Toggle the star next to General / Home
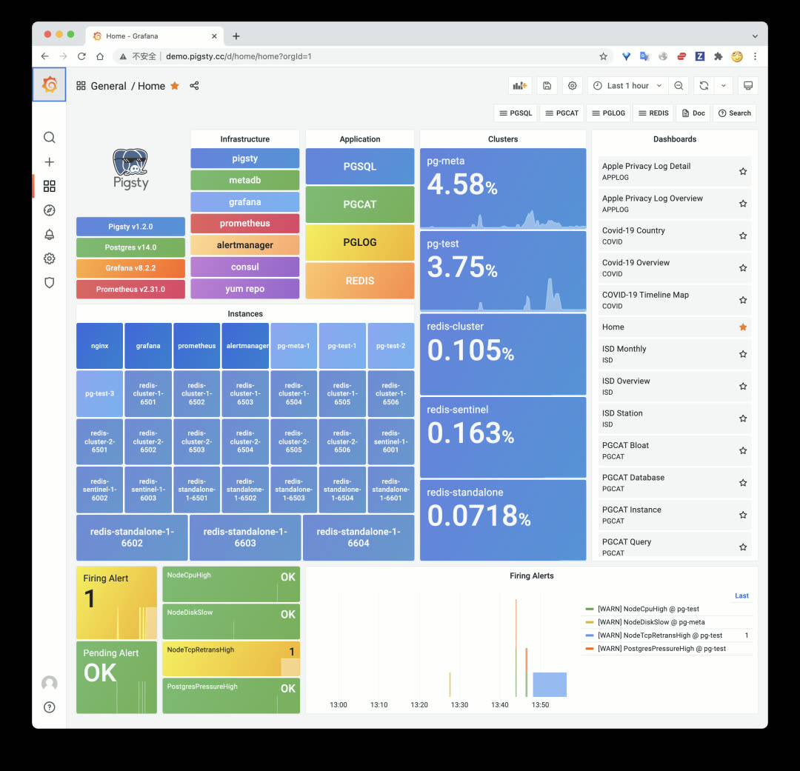 [x=175, y=86]
